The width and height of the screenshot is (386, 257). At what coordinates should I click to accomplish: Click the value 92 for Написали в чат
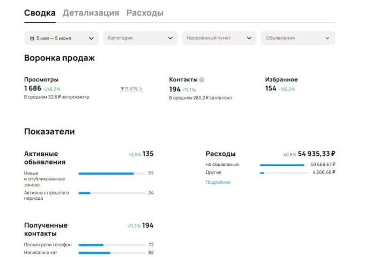(x=151, y=253)
